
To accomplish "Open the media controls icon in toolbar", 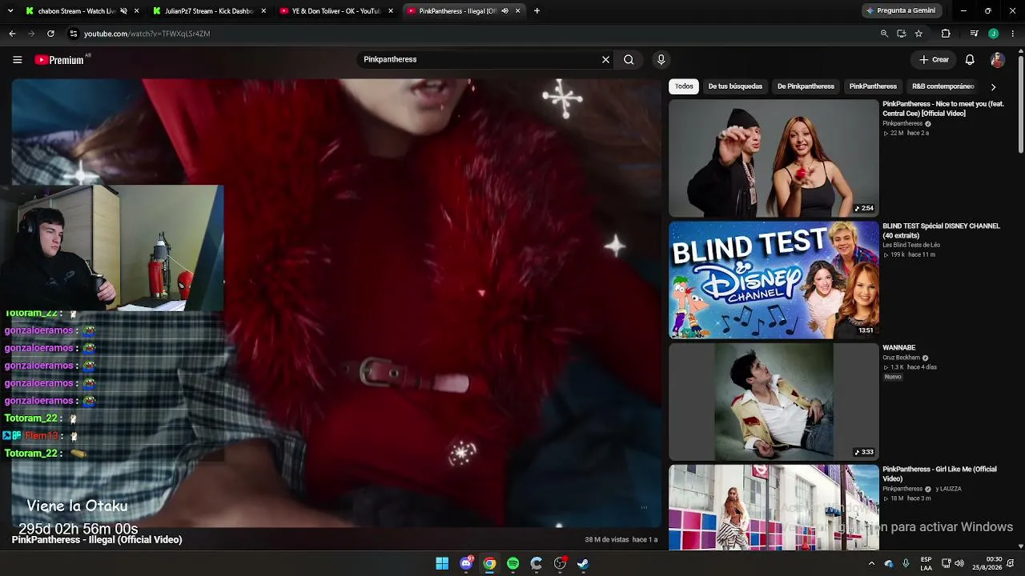I will pyautogui.click(x=974, y=34).
